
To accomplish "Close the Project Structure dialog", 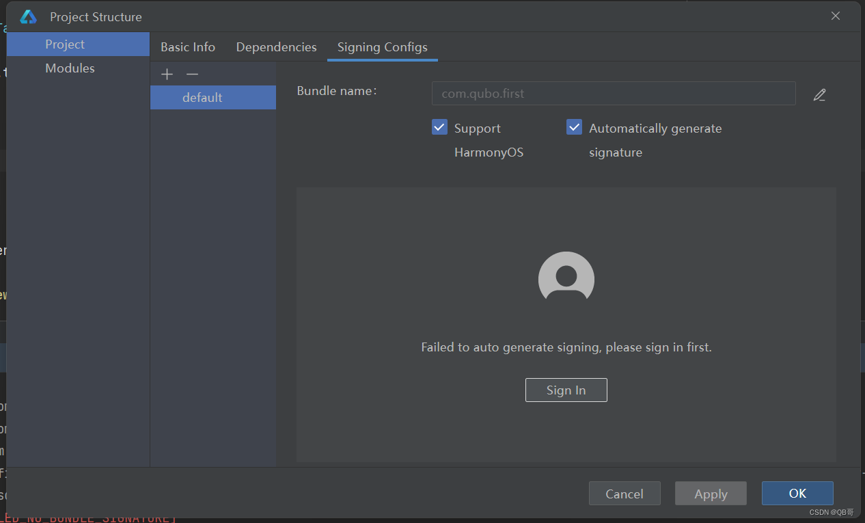I will pos(835,15).
